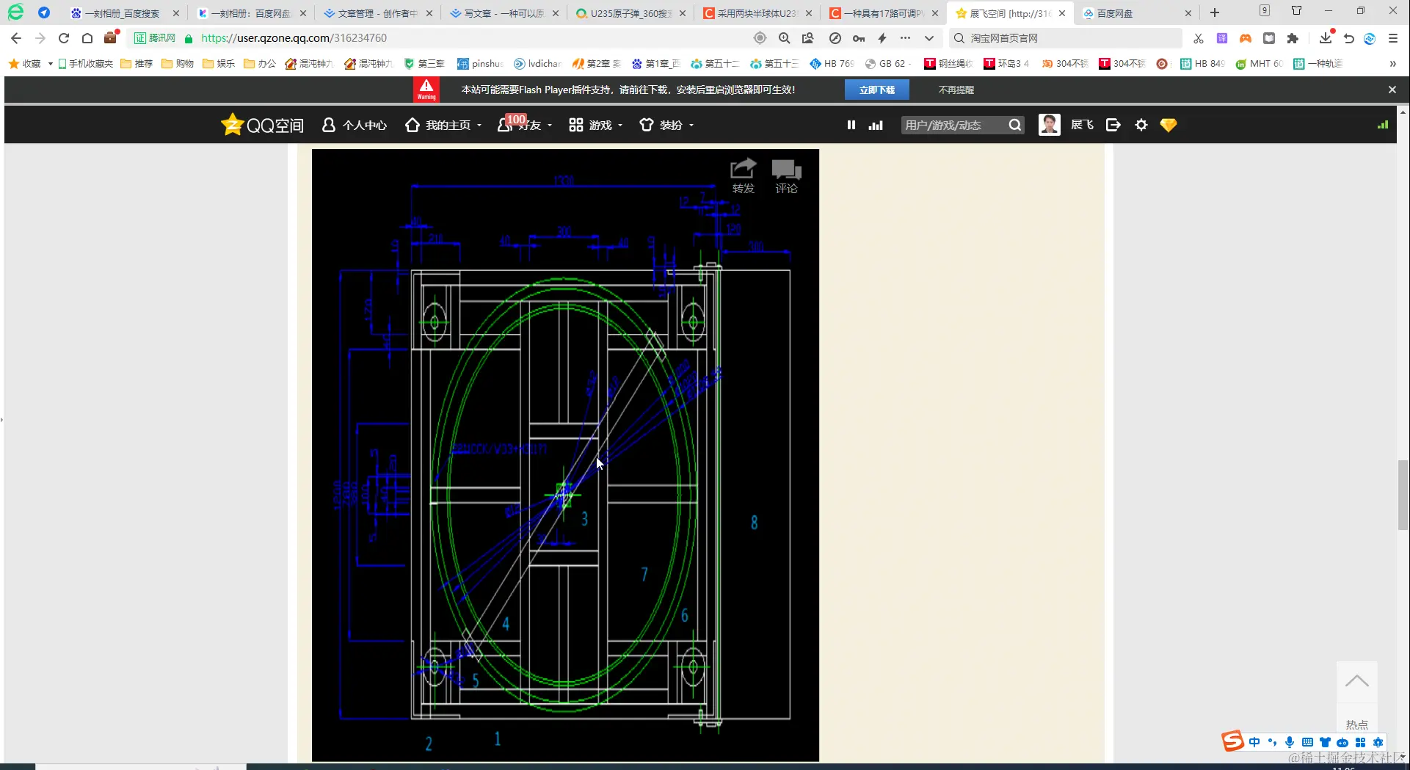Click the 立即下载 Flash button
Screen dimensions: 1410x770
pyautogui.click(x=877, y=90)
